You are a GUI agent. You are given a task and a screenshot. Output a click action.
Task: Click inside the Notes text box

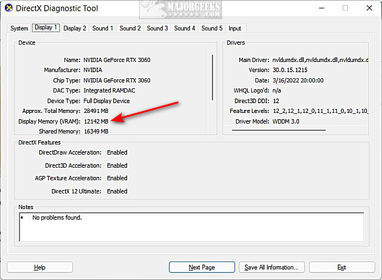(x=192, y=227)
